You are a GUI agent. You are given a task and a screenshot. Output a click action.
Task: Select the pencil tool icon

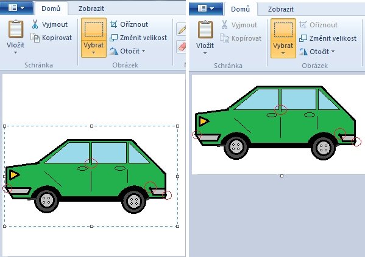coord(182,29)
